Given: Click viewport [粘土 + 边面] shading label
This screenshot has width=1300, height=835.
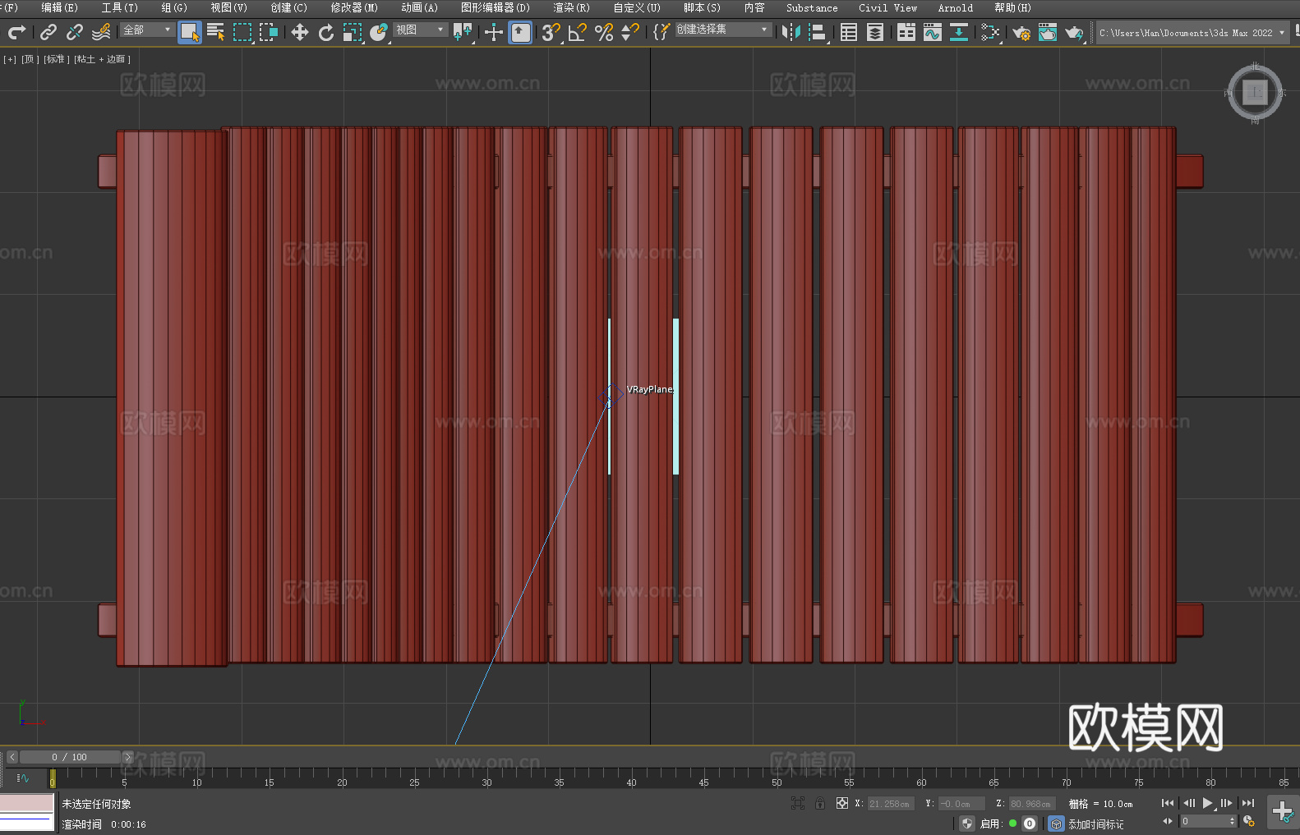Looking at the screenshot, I should (103, 59).
